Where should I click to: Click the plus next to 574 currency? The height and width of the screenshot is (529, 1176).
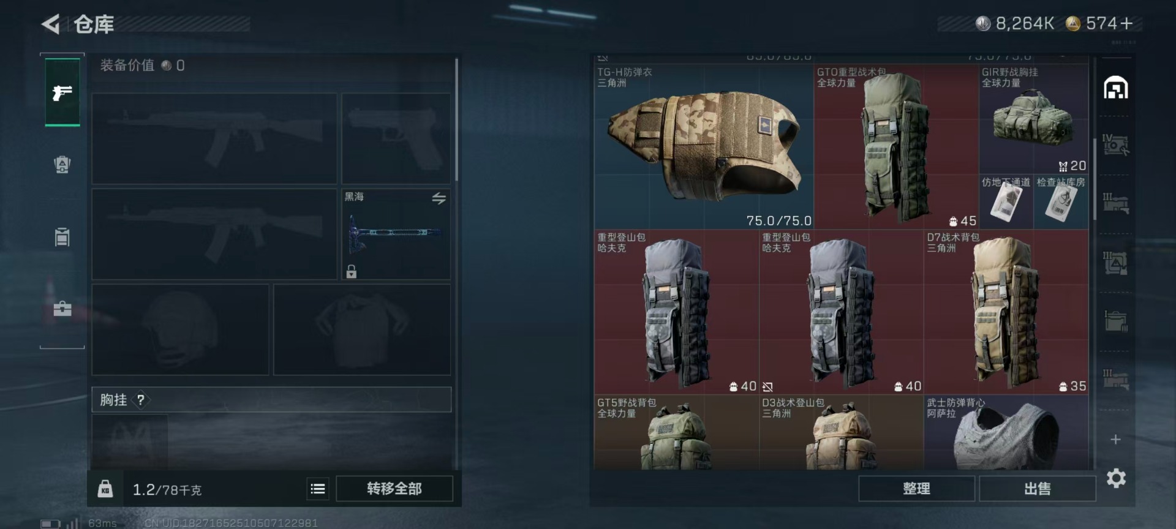(1126, 23)
